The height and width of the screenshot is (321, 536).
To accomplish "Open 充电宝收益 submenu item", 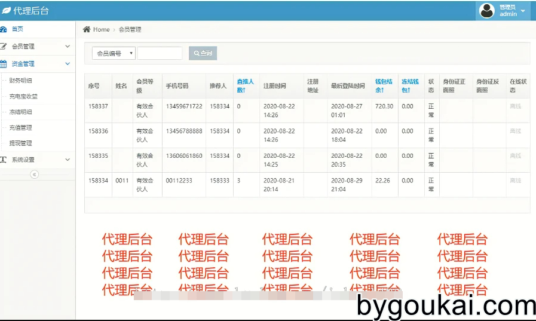I will tap(23, 96).
